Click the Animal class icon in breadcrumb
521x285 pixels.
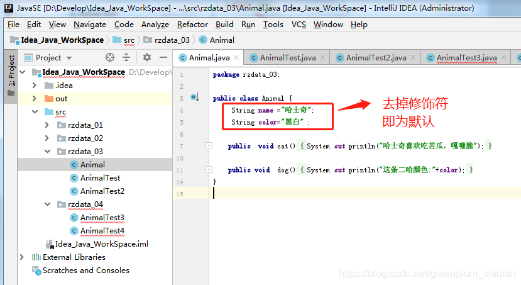click(203, 40)
